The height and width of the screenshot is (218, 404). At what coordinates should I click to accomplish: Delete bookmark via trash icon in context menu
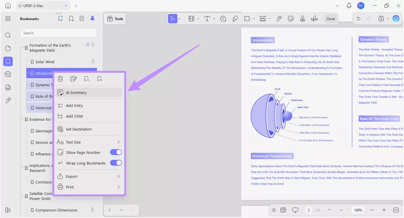(60, 79)
